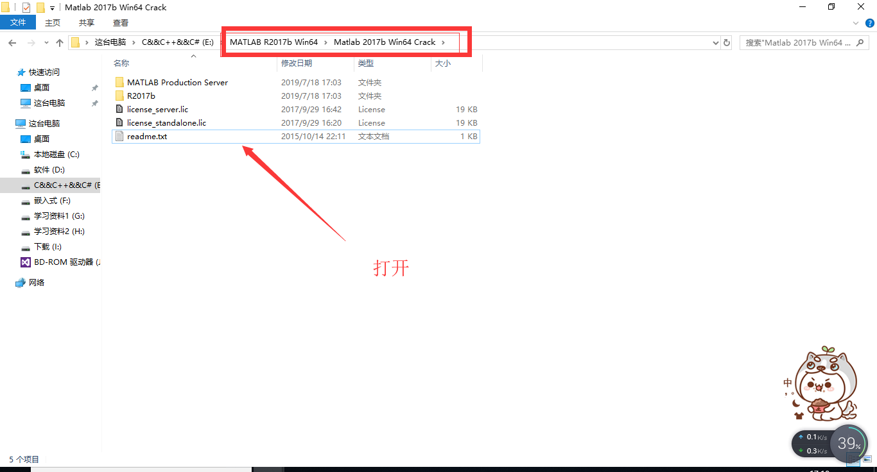Select the MATLAB Production Server folder
Viewport: 877px width, 472px height.
click(x=295, y=83)
